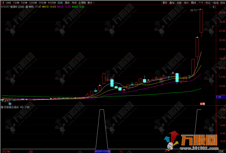Click the panel layout icon at top-left
This screenshot has height=153, width=226.
(3, 3)
